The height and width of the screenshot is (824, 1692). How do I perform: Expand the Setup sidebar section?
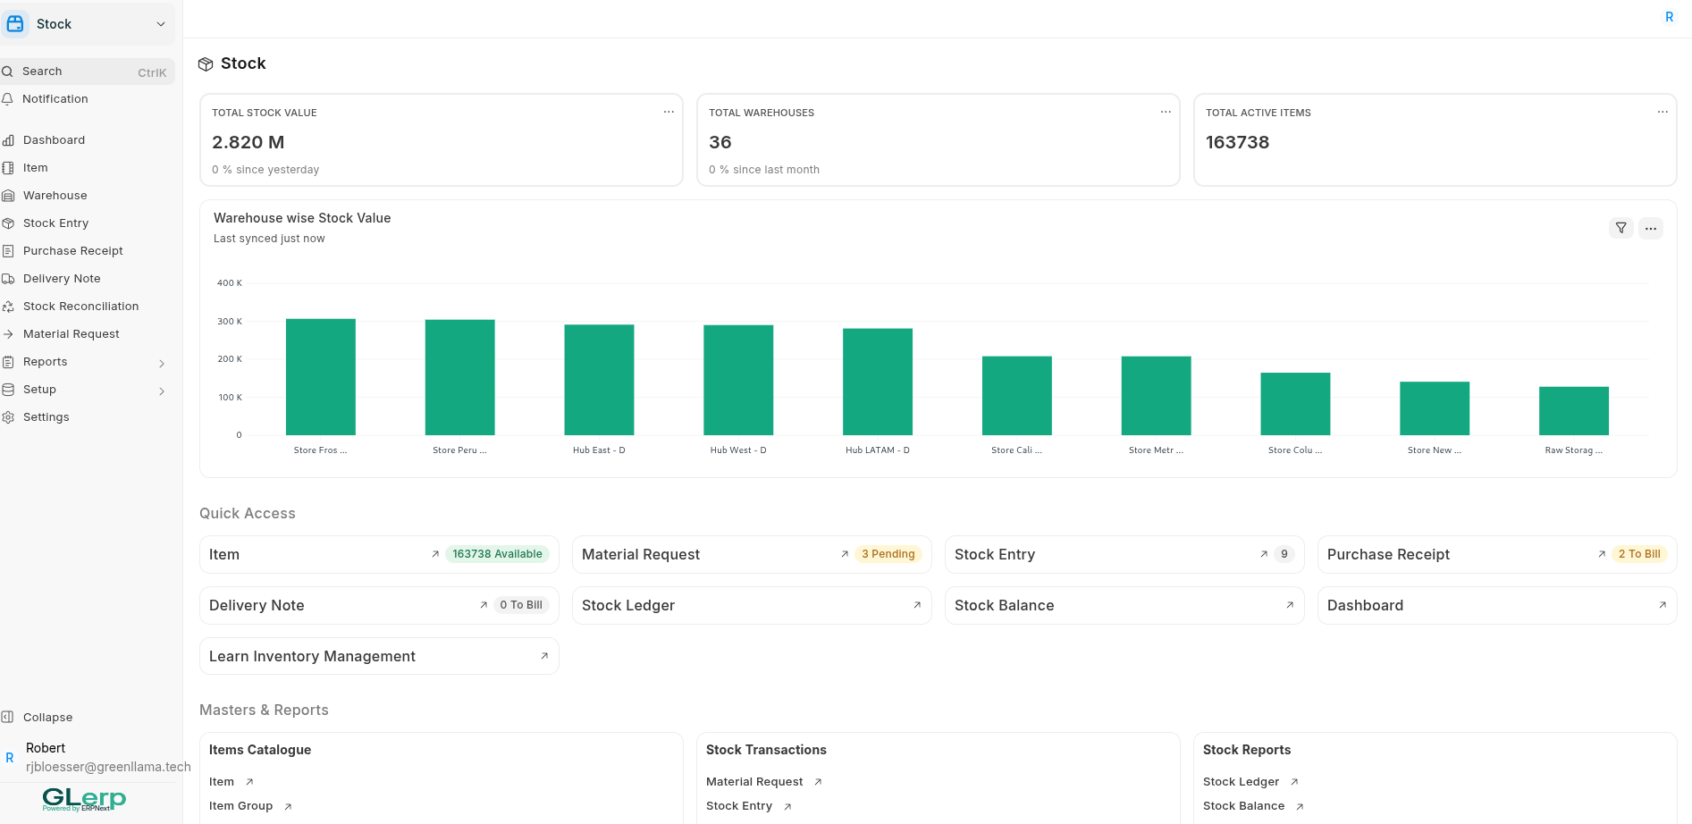(161, 391)
